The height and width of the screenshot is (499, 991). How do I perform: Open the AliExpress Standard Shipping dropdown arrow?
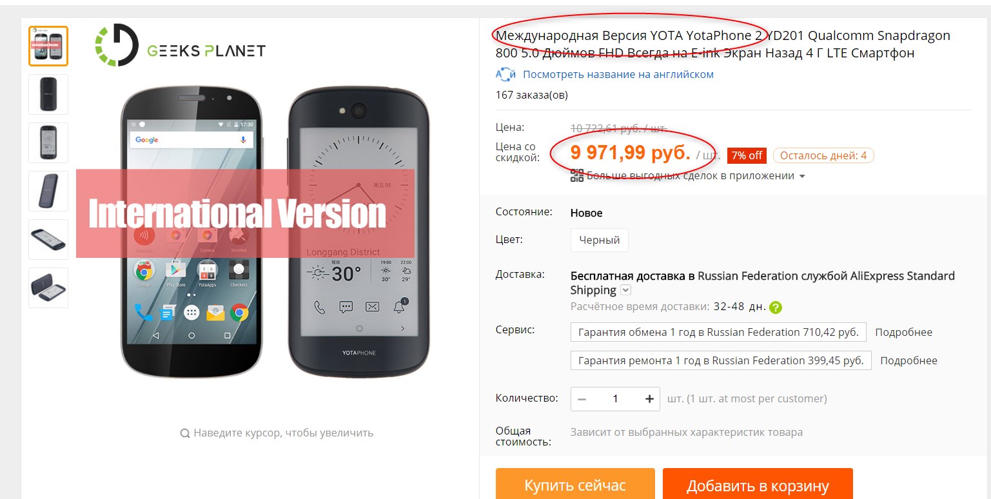(625, 290)
